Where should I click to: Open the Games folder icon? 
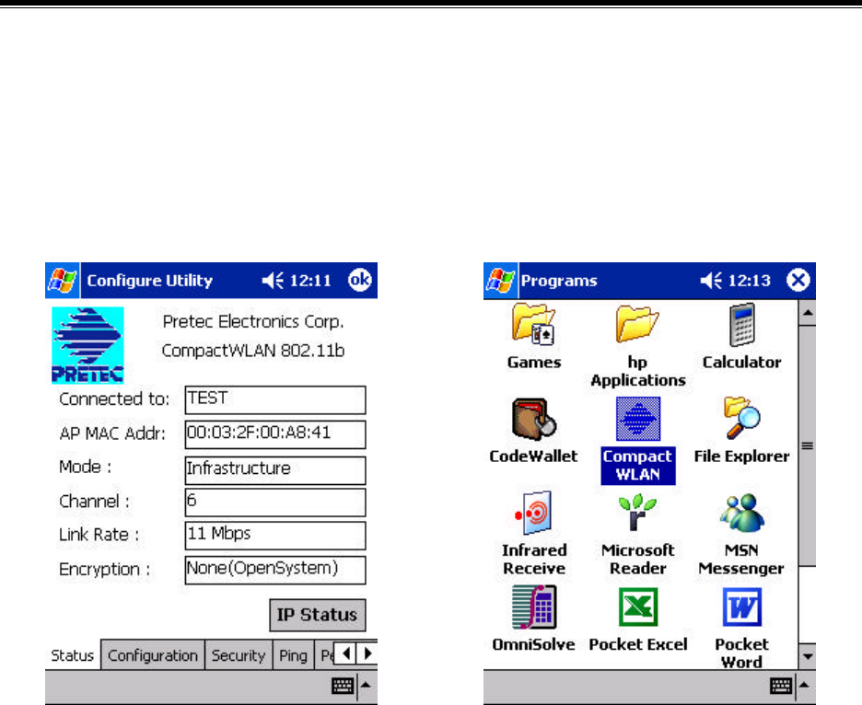point(533,325)
